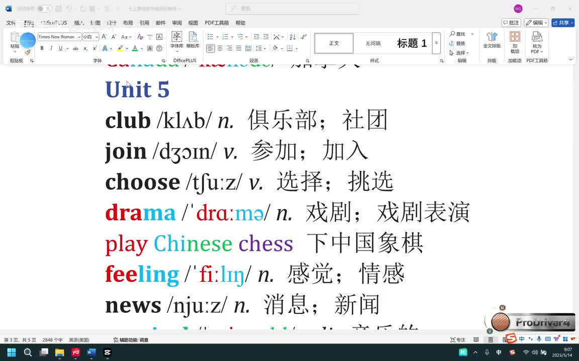This screenshot has width=579, height=361.
Task: Open the Change Case Aa dropdown
Action: 126,37
